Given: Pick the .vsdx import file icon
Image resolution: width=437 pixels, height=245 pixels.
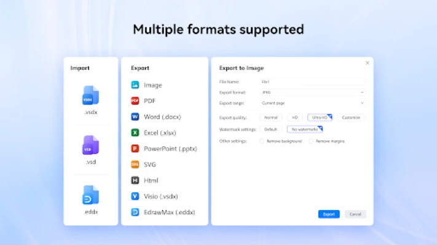Looking at the screenshot, I should pos(90,95).
